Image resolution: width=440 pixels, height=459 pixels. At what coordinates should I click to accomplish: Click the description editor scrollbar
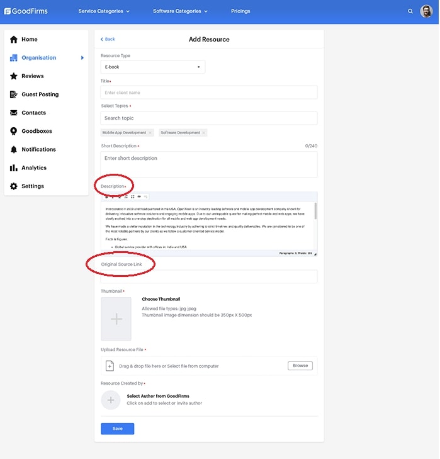point(315,211)
